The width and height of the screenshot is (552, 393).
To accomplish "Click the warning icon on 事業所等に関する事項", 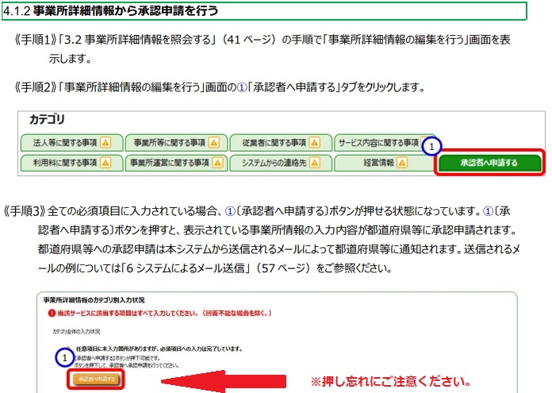I will 213,143.
